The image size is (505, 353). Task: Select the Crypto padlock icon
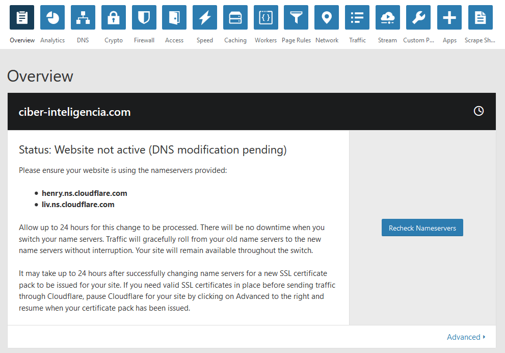coord(113,17)
